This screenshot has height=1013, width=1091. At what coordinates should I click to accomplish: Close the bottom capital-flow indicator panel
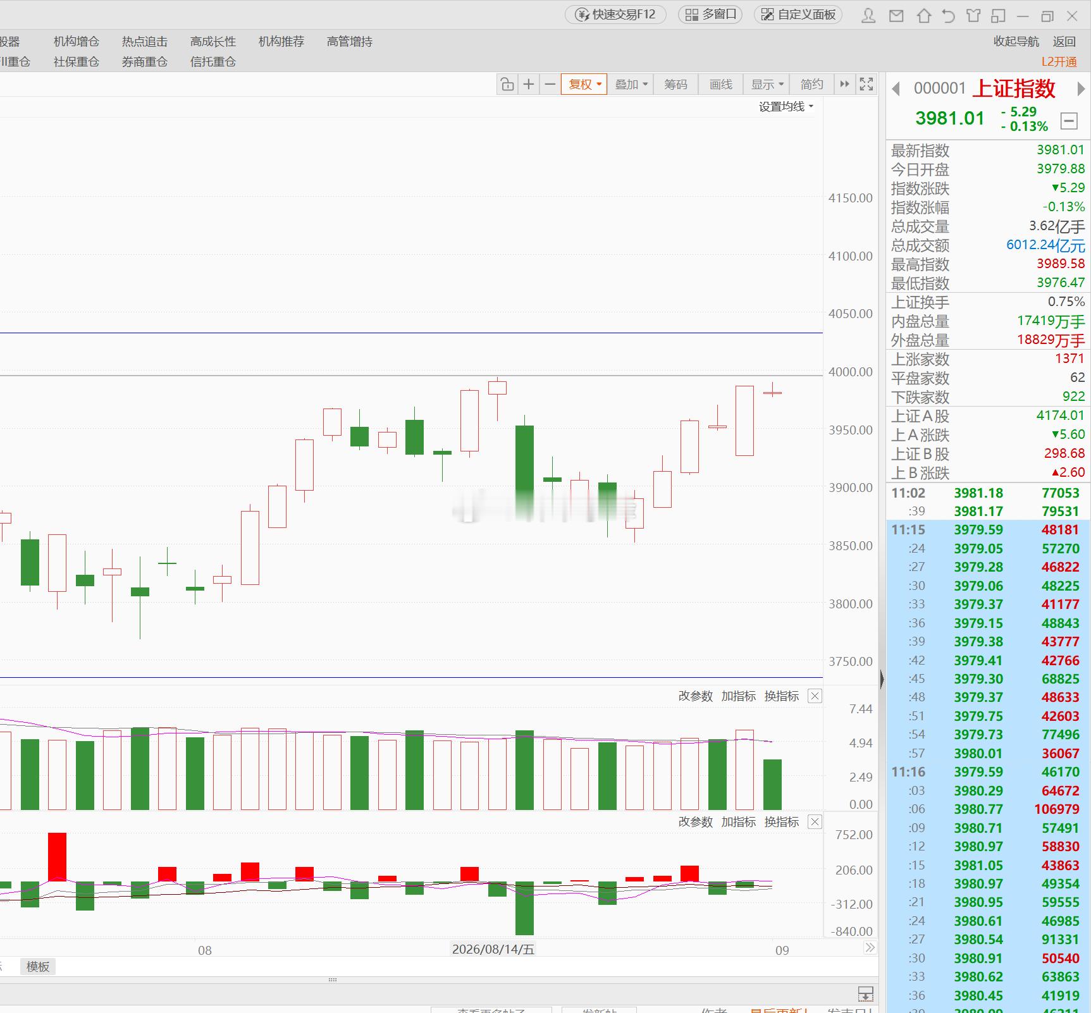(815, 822)
